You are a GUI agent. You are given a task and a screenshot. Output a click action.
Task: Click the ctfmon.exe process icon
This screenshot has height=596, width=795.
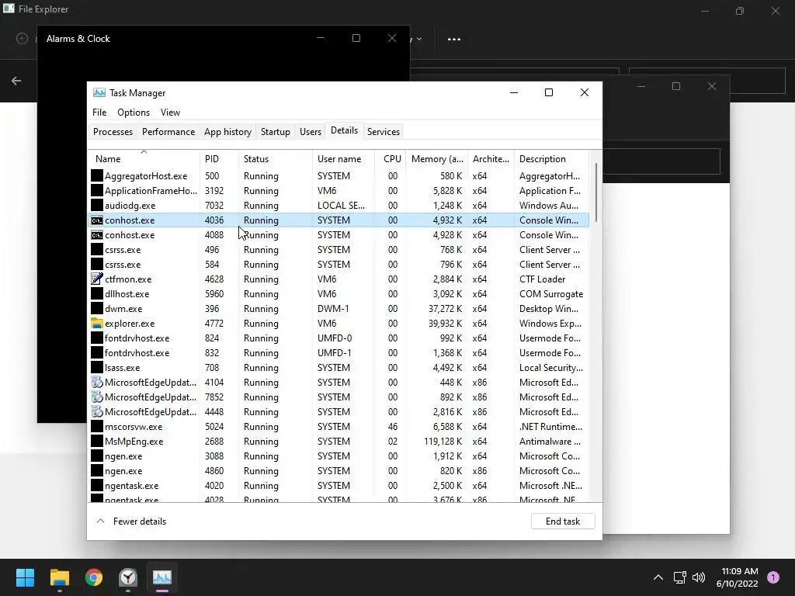point(97,279)
